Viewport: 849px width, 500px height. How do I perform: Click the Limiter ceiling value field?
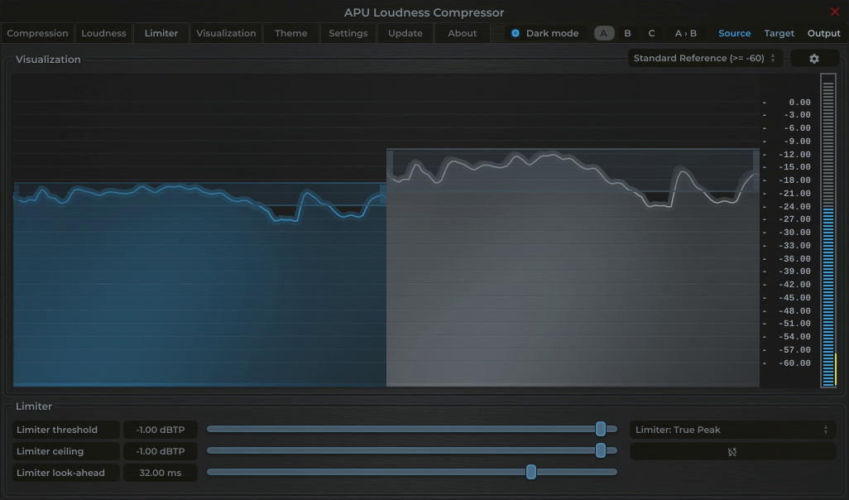click(160, 451)
